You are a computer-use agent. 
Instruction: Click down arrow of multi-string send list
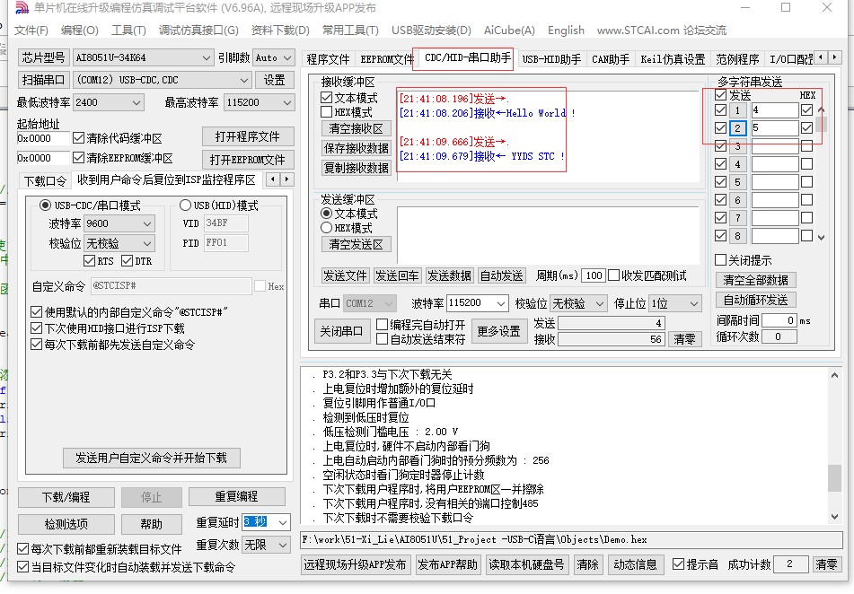822,238
